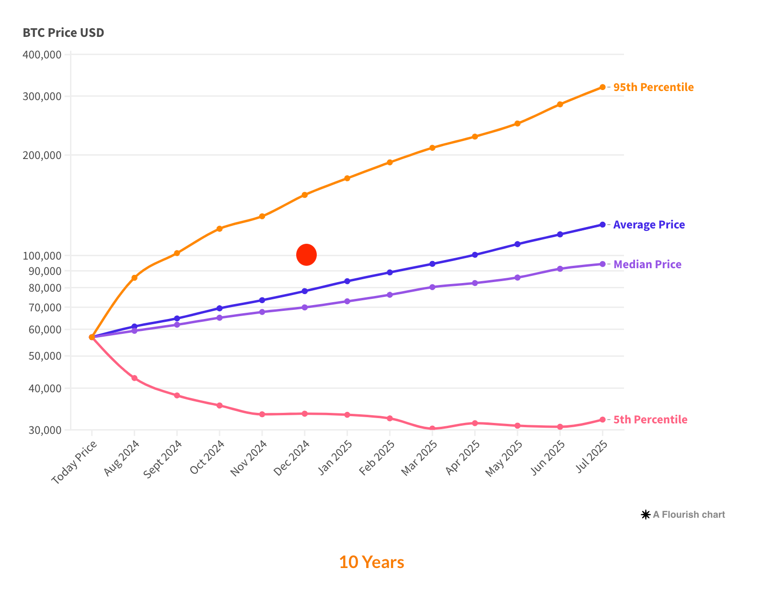Select the Median Price line label
Viewport: 762px width, 591px height.
(x=647, y=264)
